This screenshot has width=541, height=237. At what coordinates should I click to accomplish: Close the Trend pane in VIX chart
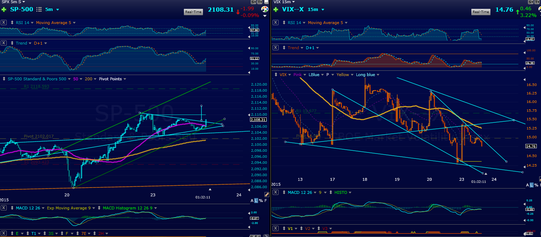(x=275, y=48)
